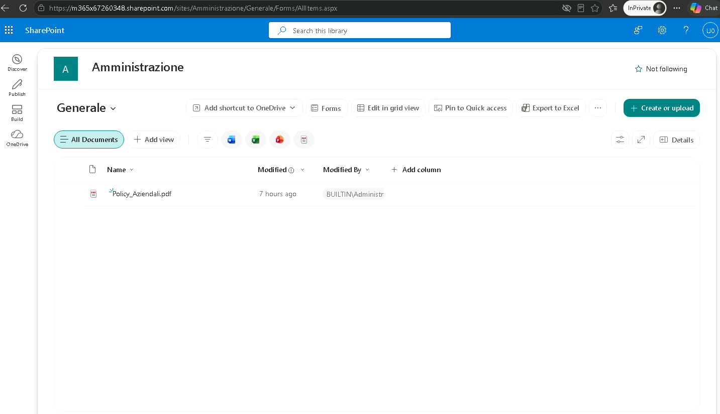720x414 pixels.
Task: Click Create or upload button
Action: pyautogui.click(x=662, y=108)
